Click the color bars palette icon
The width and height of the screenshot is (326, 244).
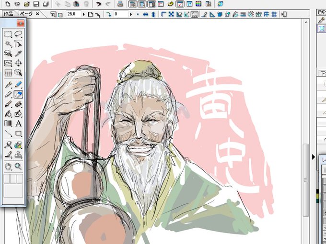click(198, 4)
